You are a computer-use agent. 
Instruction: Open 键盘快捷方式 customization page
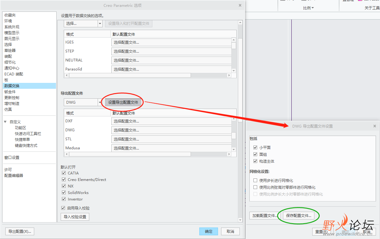[x=26, y=146]
